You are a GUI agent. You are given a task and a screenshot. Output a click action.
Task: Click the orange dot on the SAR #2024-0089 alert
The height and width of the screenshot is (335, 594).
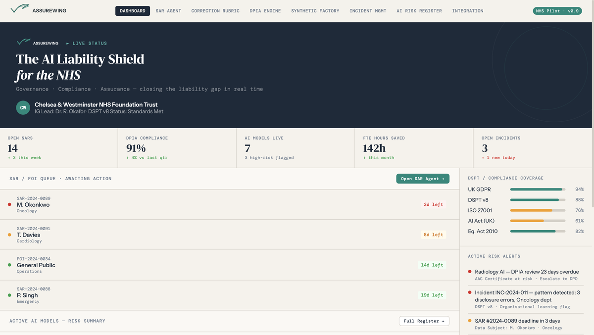pos(470,321)
